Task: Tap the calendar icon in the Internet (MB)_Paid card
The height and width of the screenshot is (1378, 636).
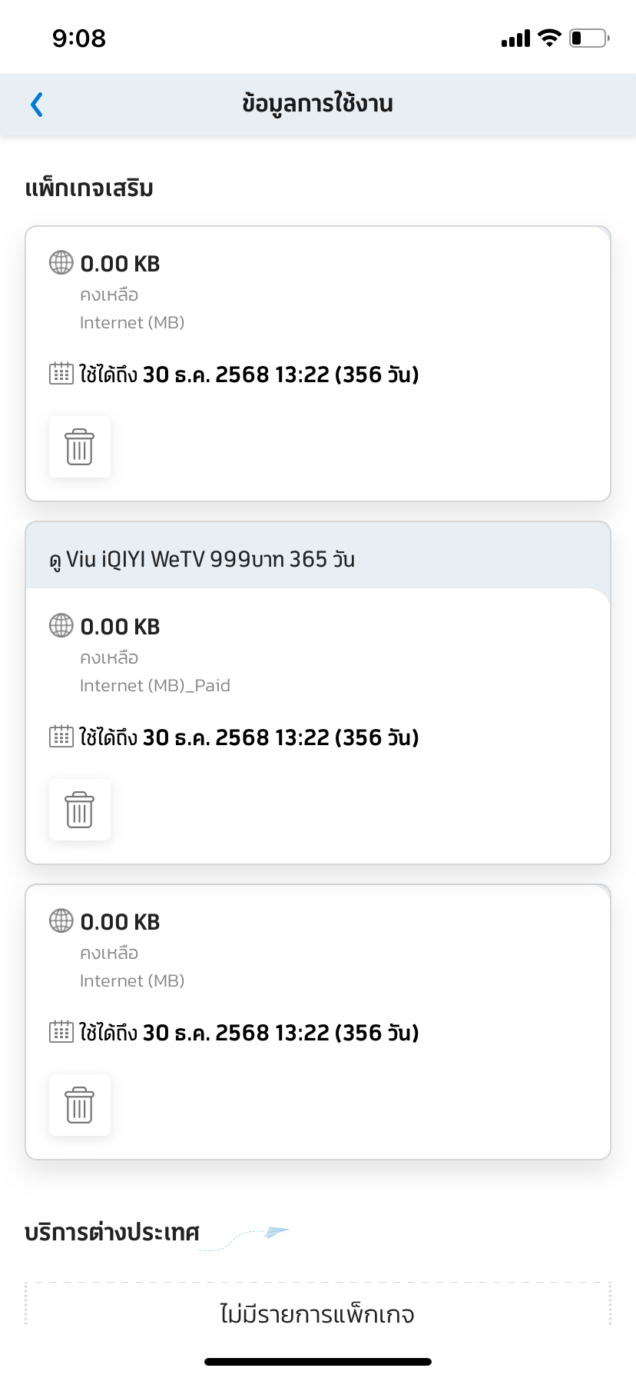Action: 61,737
